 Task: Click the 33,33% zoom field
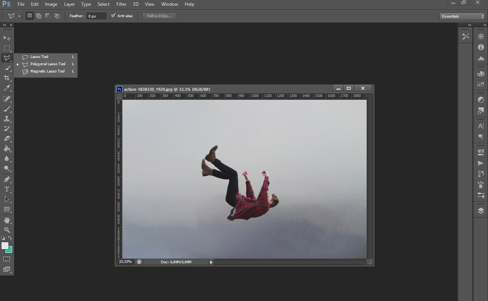[125, 262]
